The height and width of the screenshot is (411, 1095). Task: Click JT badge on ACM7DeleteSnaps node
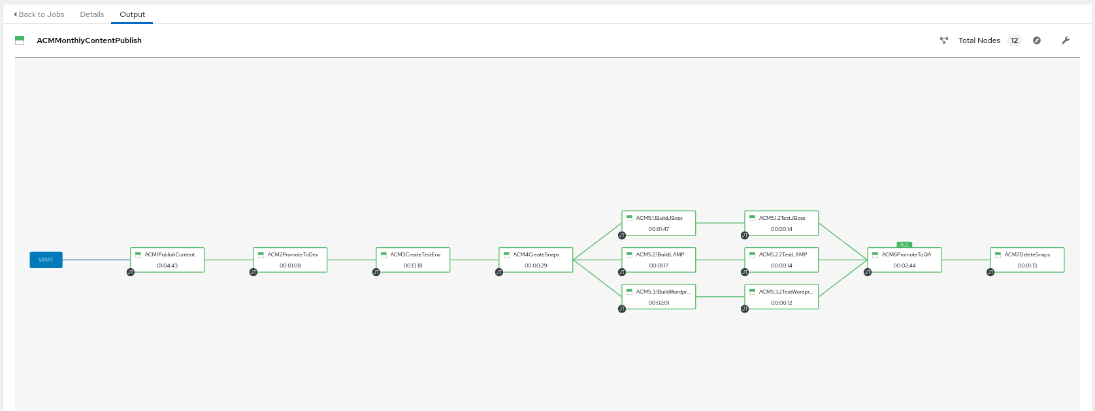(990, 272)
